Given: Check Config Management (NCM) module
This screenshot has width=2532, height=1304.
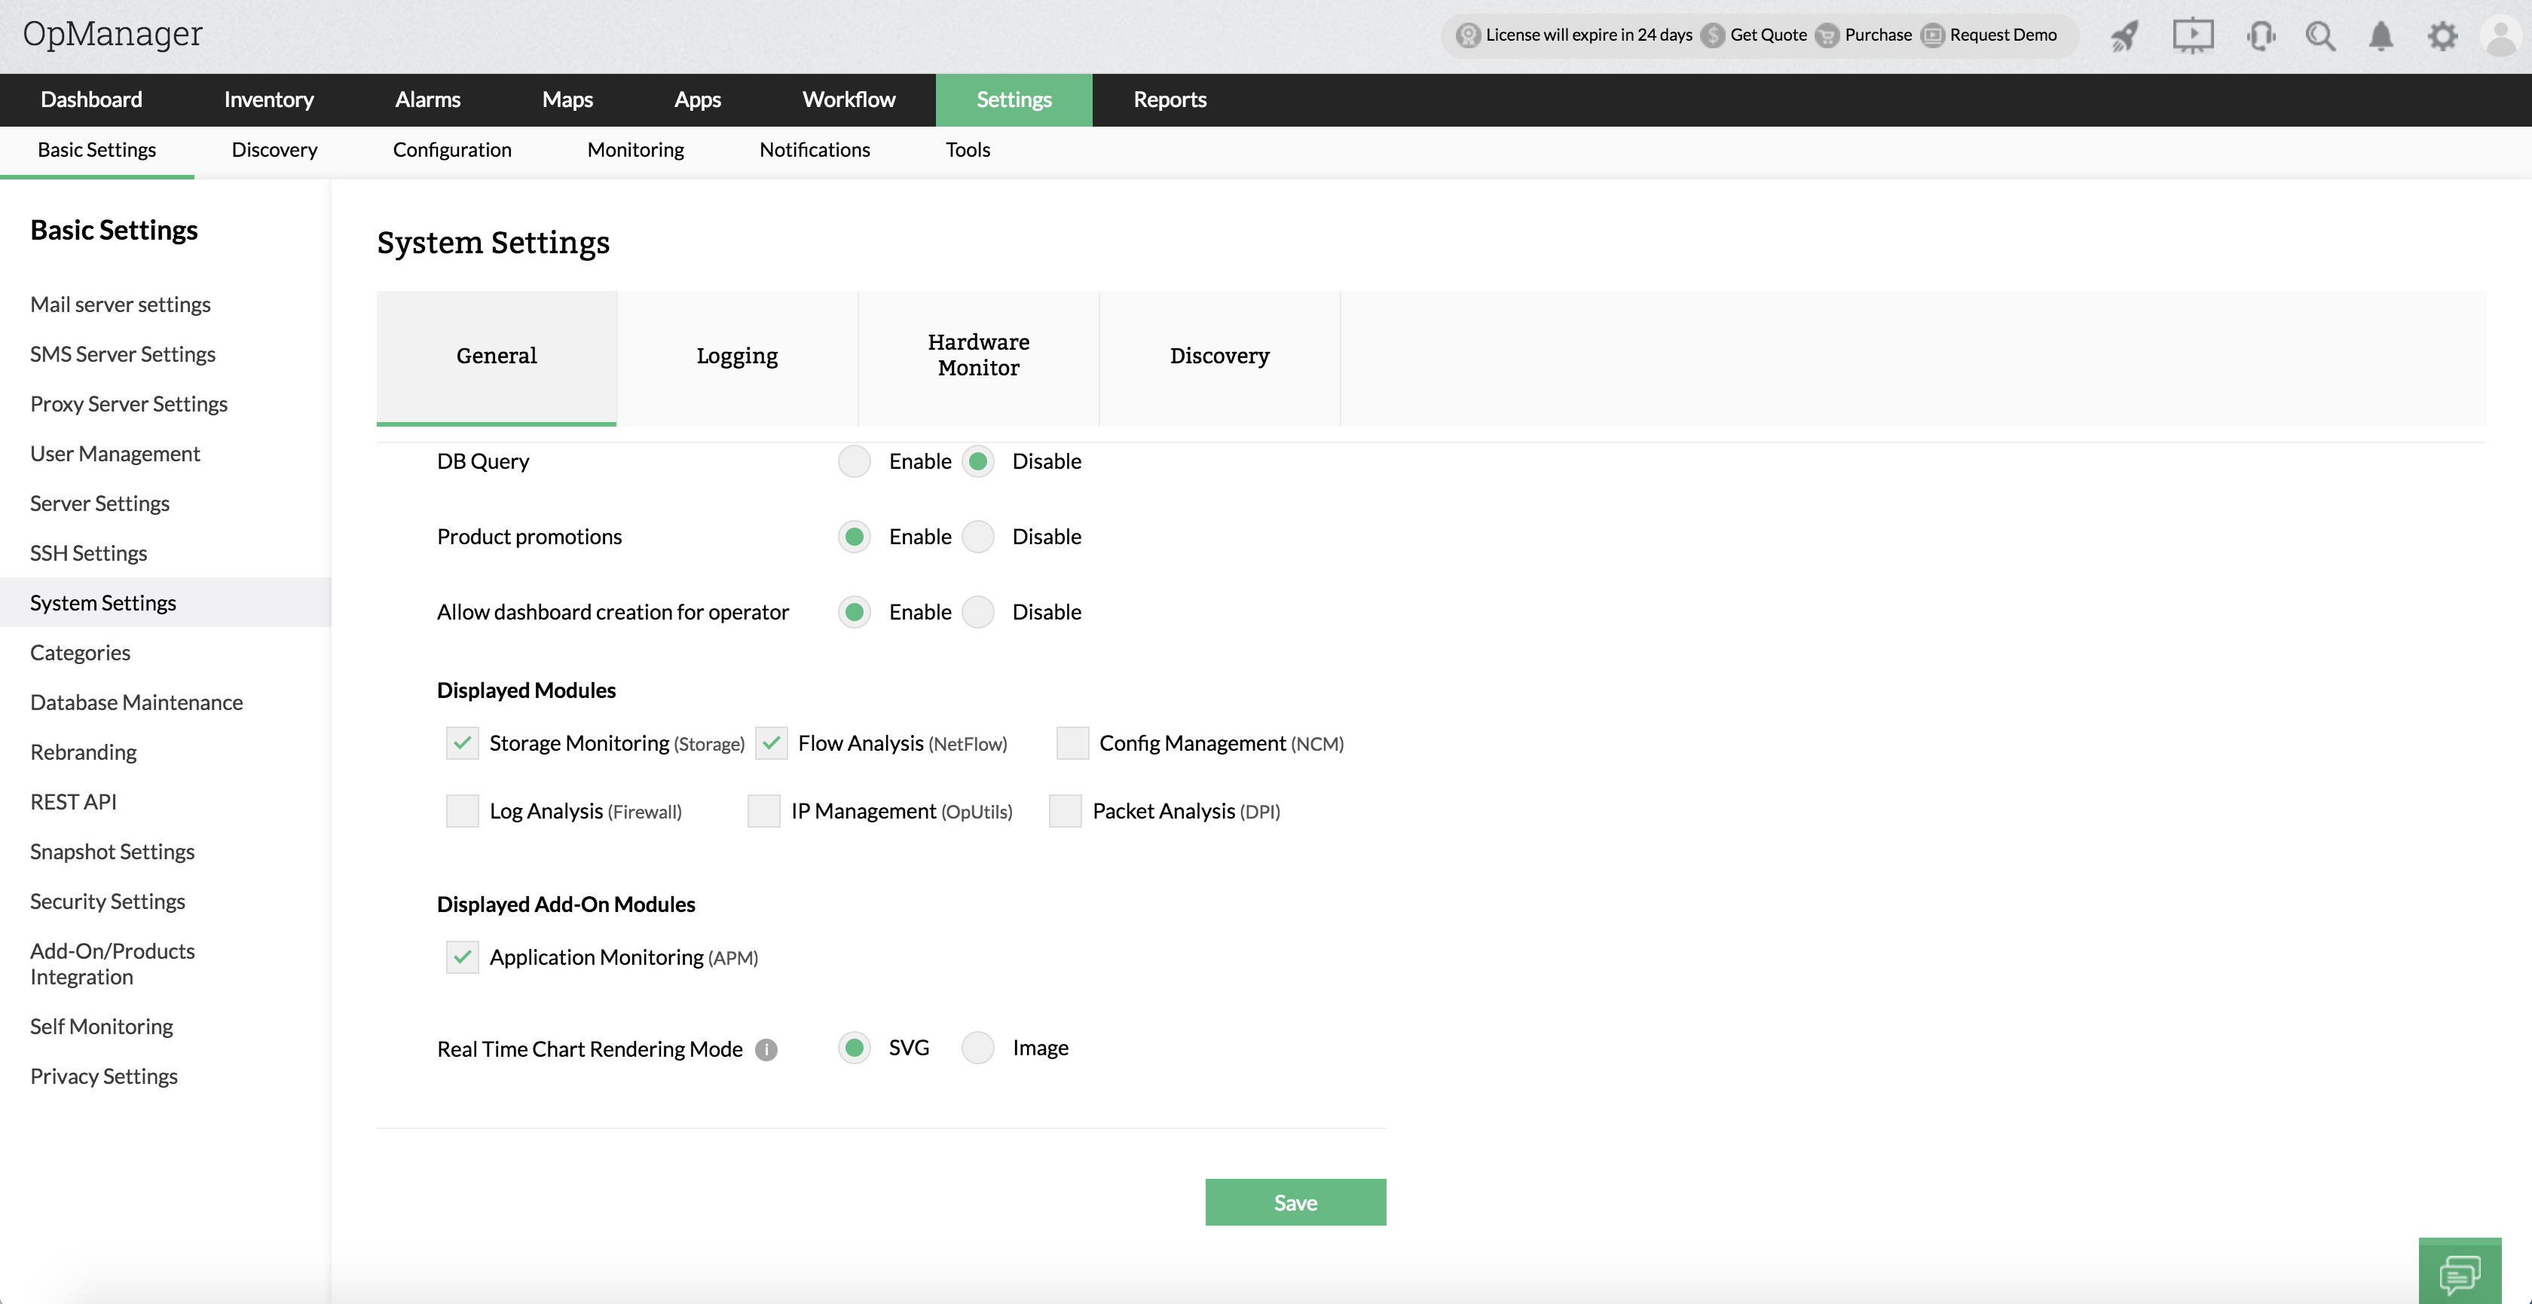Looking at the screenshot, I should (x=1072, y=743).
